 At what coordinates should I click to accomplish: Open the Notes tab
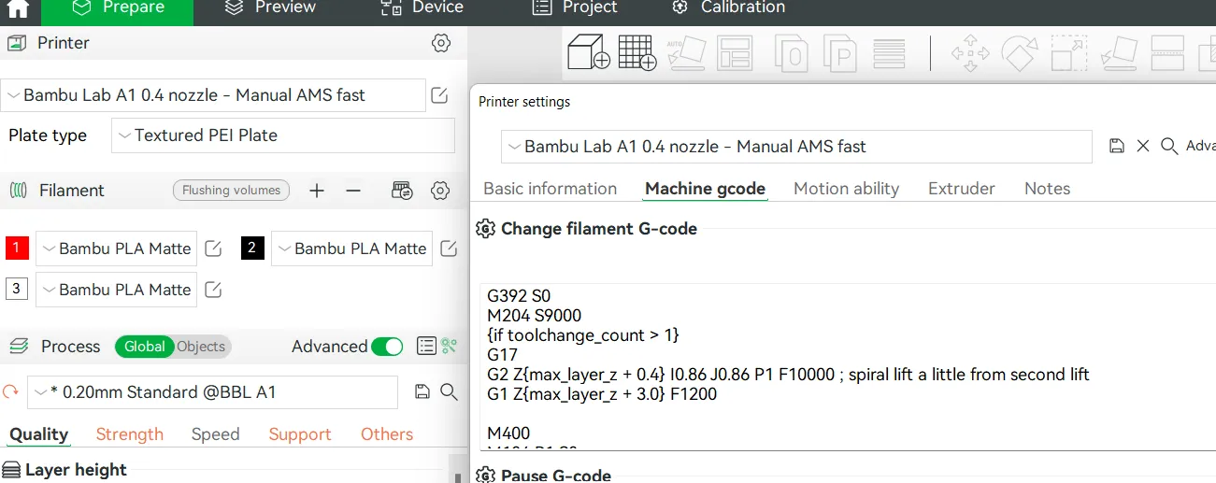(x=1048, y=189)
